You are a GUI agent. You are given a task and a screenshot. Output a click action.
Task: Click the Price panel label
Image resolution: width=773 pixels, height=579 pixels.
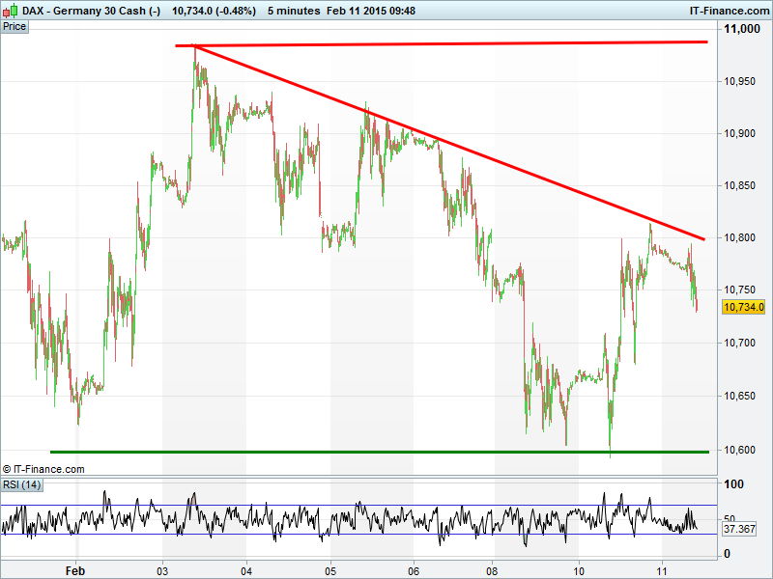point(14,26)
